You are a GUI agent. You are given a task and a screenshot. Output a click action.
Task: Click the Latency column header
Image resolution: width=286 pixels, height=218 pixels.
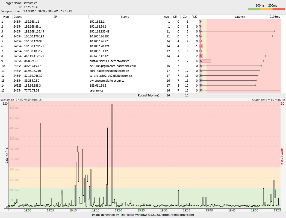[240, 17]
